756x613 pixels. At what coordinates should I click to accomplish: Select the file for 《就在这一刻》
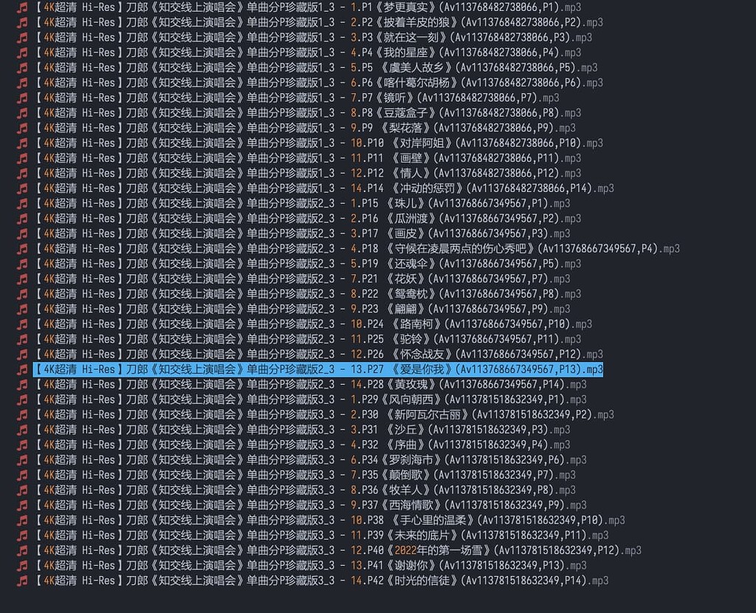[x=295, y=38]
